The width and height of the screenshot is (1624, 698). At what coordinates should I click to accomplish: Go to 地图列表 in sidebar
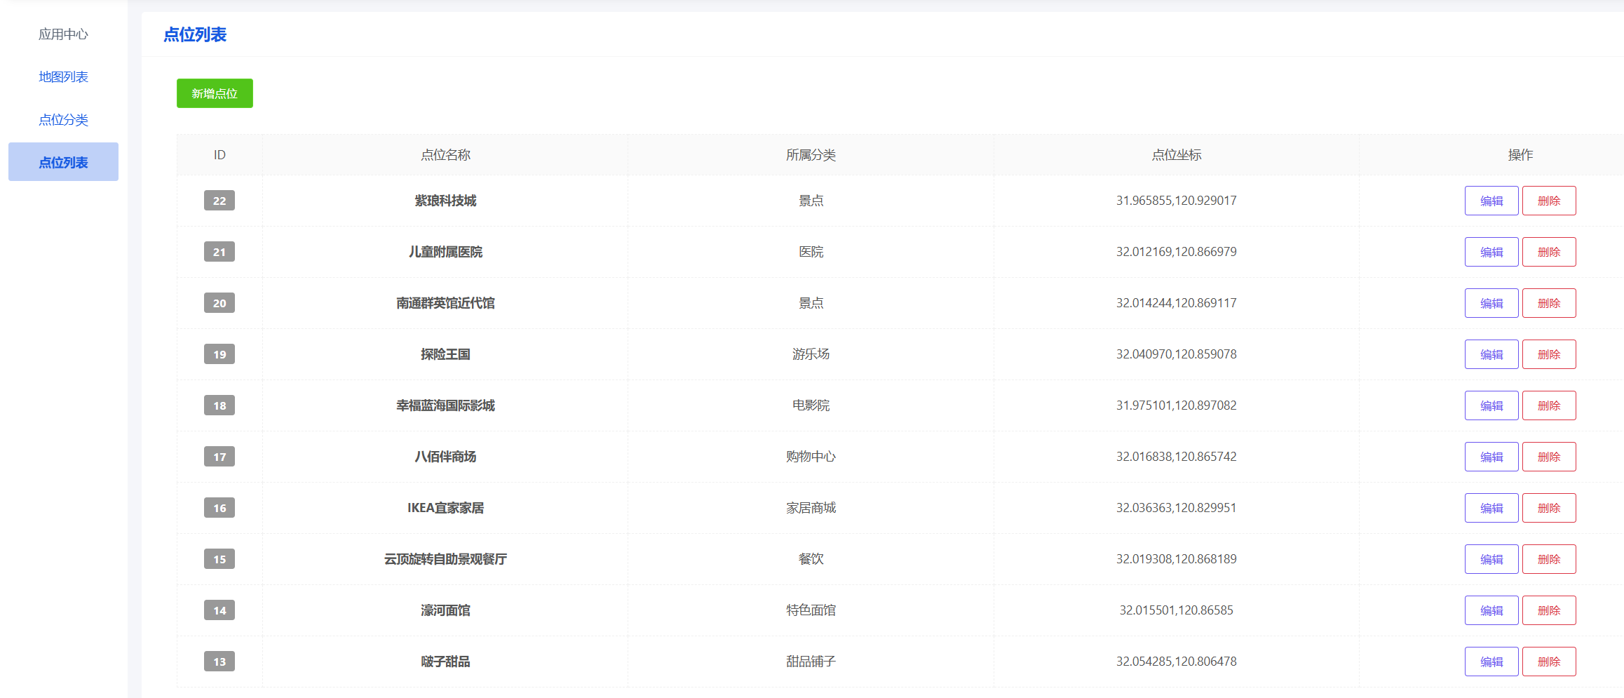pos(63,77)
